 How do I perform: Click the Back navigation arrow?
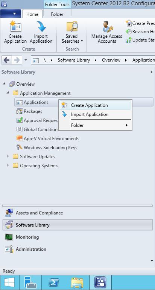click(7, 60)
